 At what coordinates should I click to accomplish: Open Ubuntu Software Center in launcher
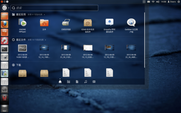pos(4,32)
